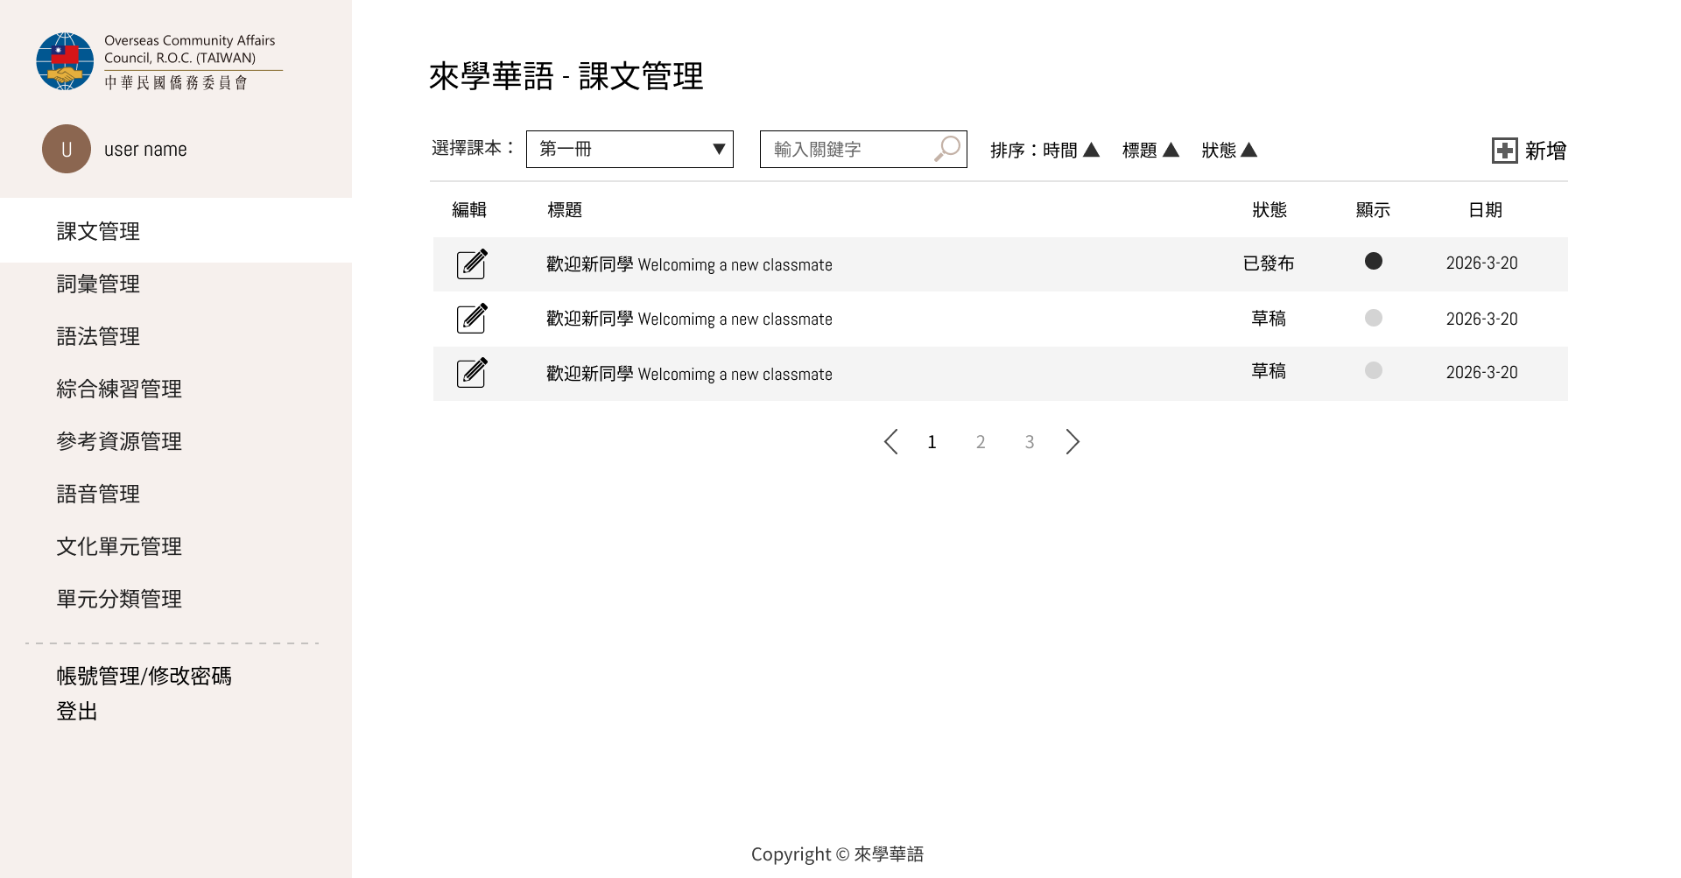Focus the 輸入關鍵字 keyword search field
Image resolution: width=1681 pixels, height=878 pixels.
[846, 149]
